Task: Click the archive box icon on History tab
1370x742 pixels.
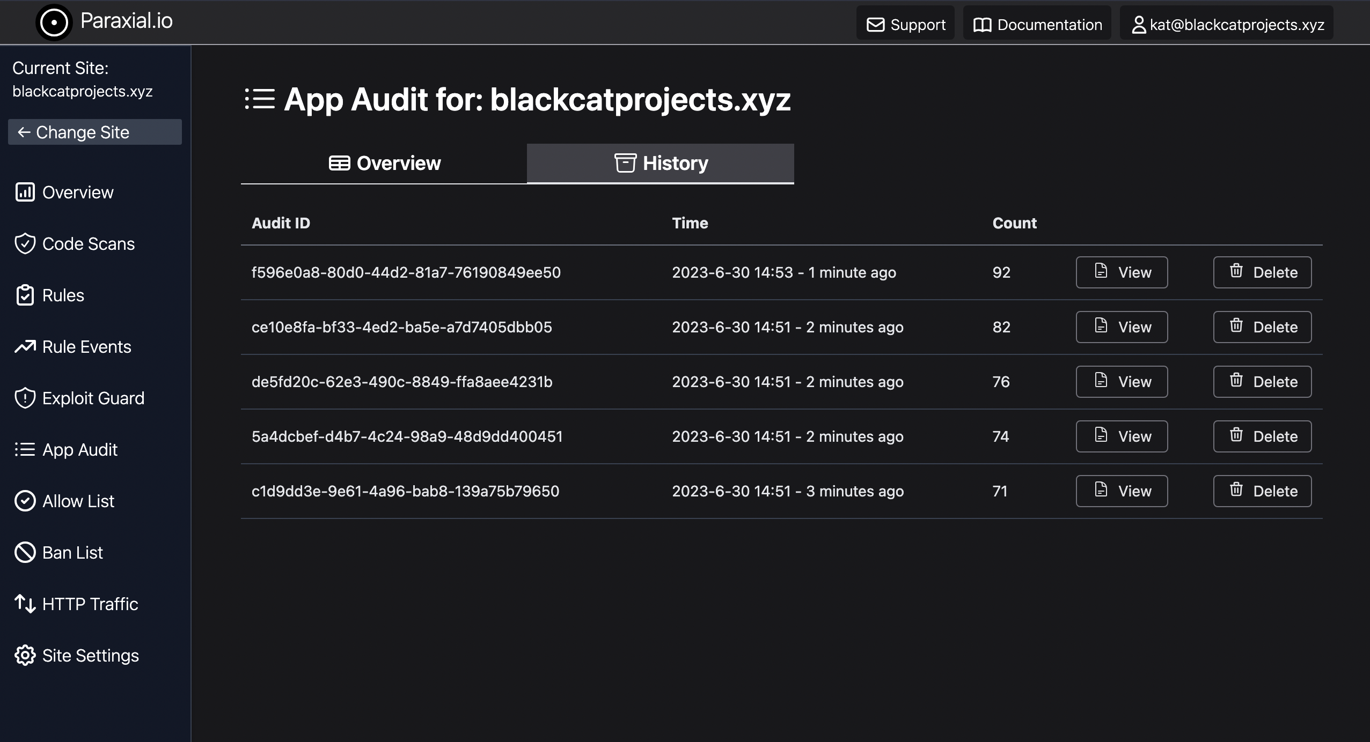Action: click(x=625, y=163)
